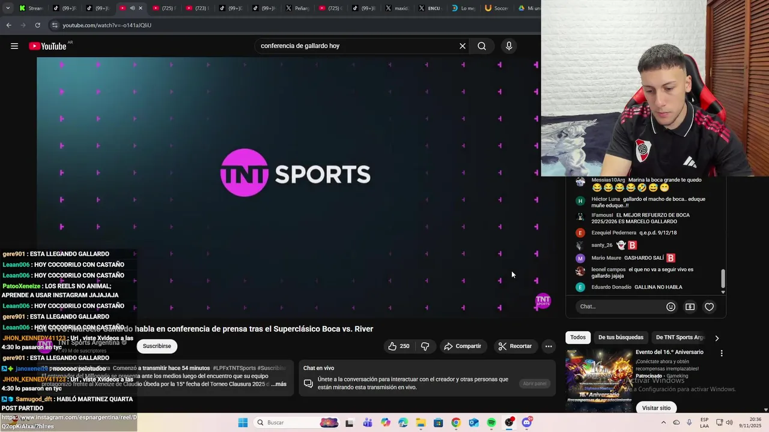The height and width of the screenshot is (432, 769).
Task: Open Spotify from the taskbar
Action: [491, 422]
